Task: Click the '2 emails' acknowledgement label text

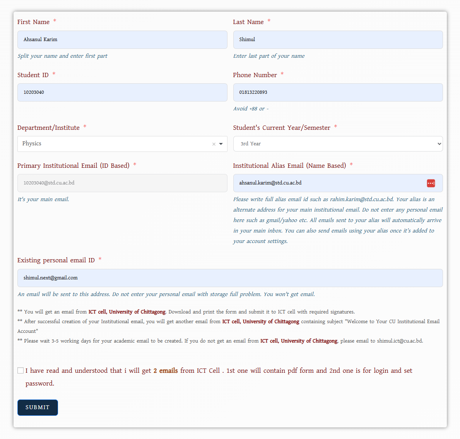Action: pos(166,371)
